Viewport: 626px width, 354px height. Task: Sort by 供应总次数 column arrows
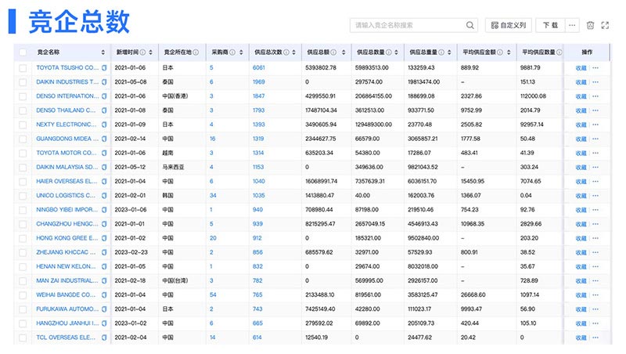click(294, 52)
